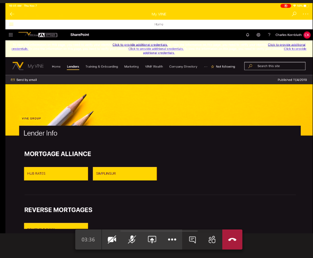Toggle the microphone mute button
The width and height of the screenshot is (313, 258).
[132, 239]
